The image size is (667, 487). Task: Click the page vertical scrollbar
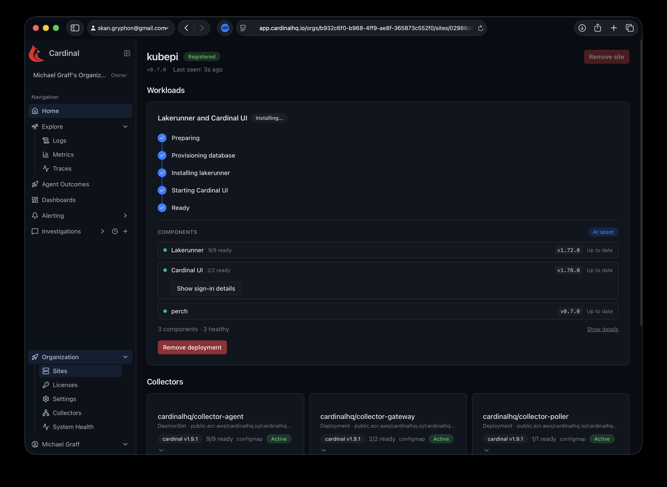click(641, 182)
